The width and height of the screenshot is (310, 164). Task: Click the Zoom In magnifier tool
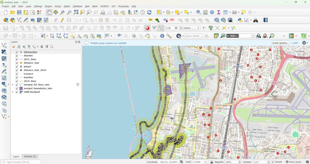click(x=62, y=12)
